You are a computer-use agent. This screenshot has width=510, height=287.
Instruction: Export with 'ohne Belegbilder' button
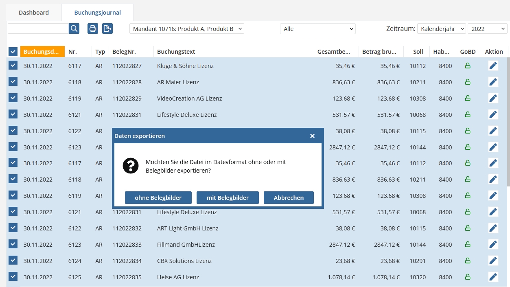(158, 198)
